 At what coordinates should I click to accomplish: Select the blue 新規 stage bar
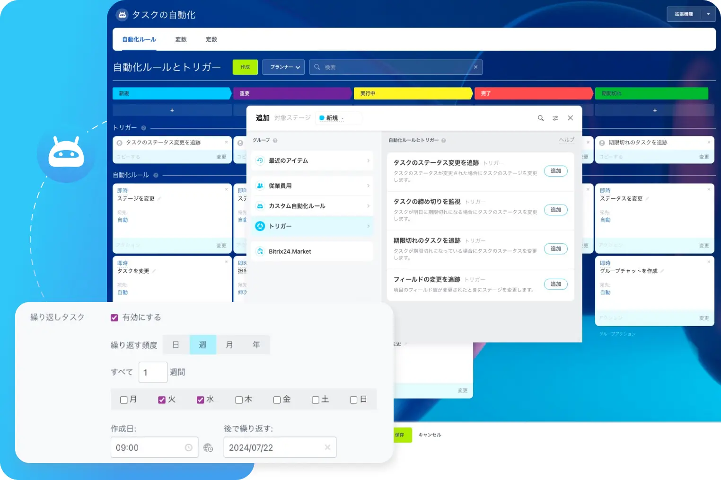(x=172, y=93)
